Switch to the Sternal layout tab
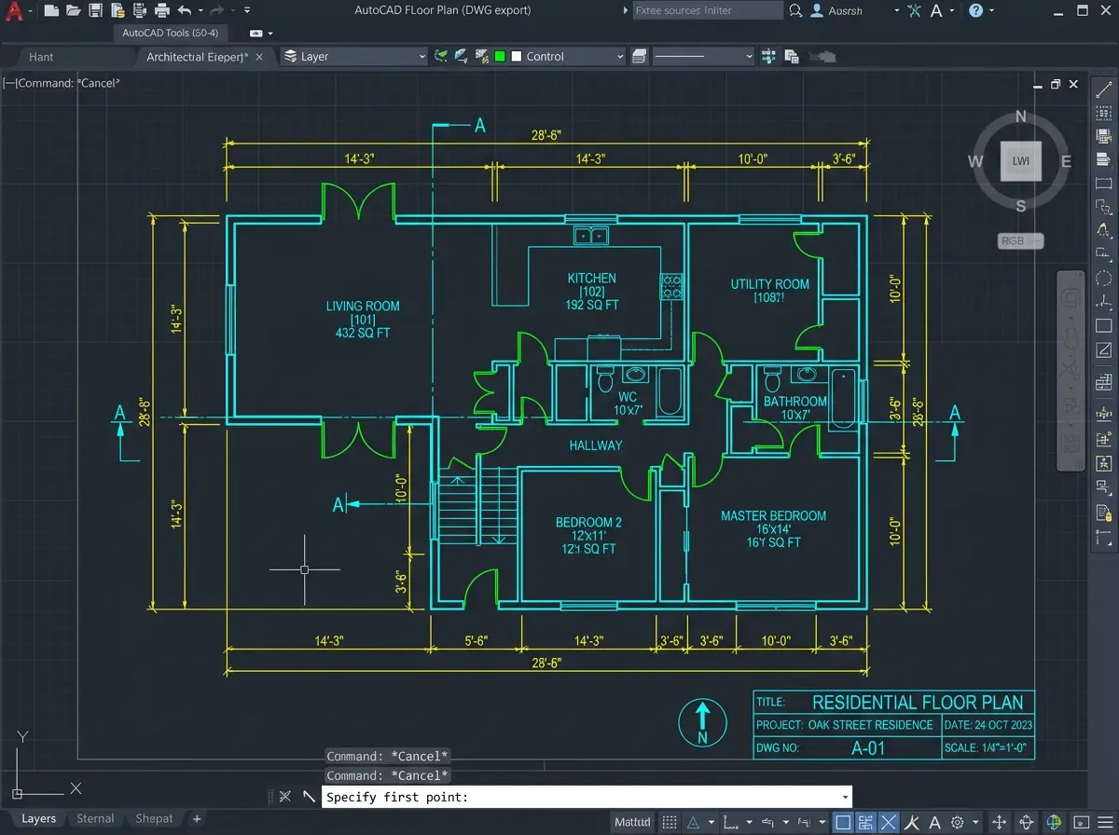 95,819
